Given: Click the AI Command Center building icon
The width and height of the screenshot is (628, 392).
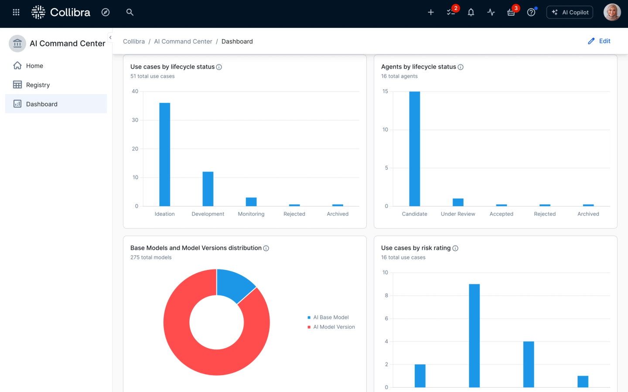Looking at the screenshot, I should point(17,43).
